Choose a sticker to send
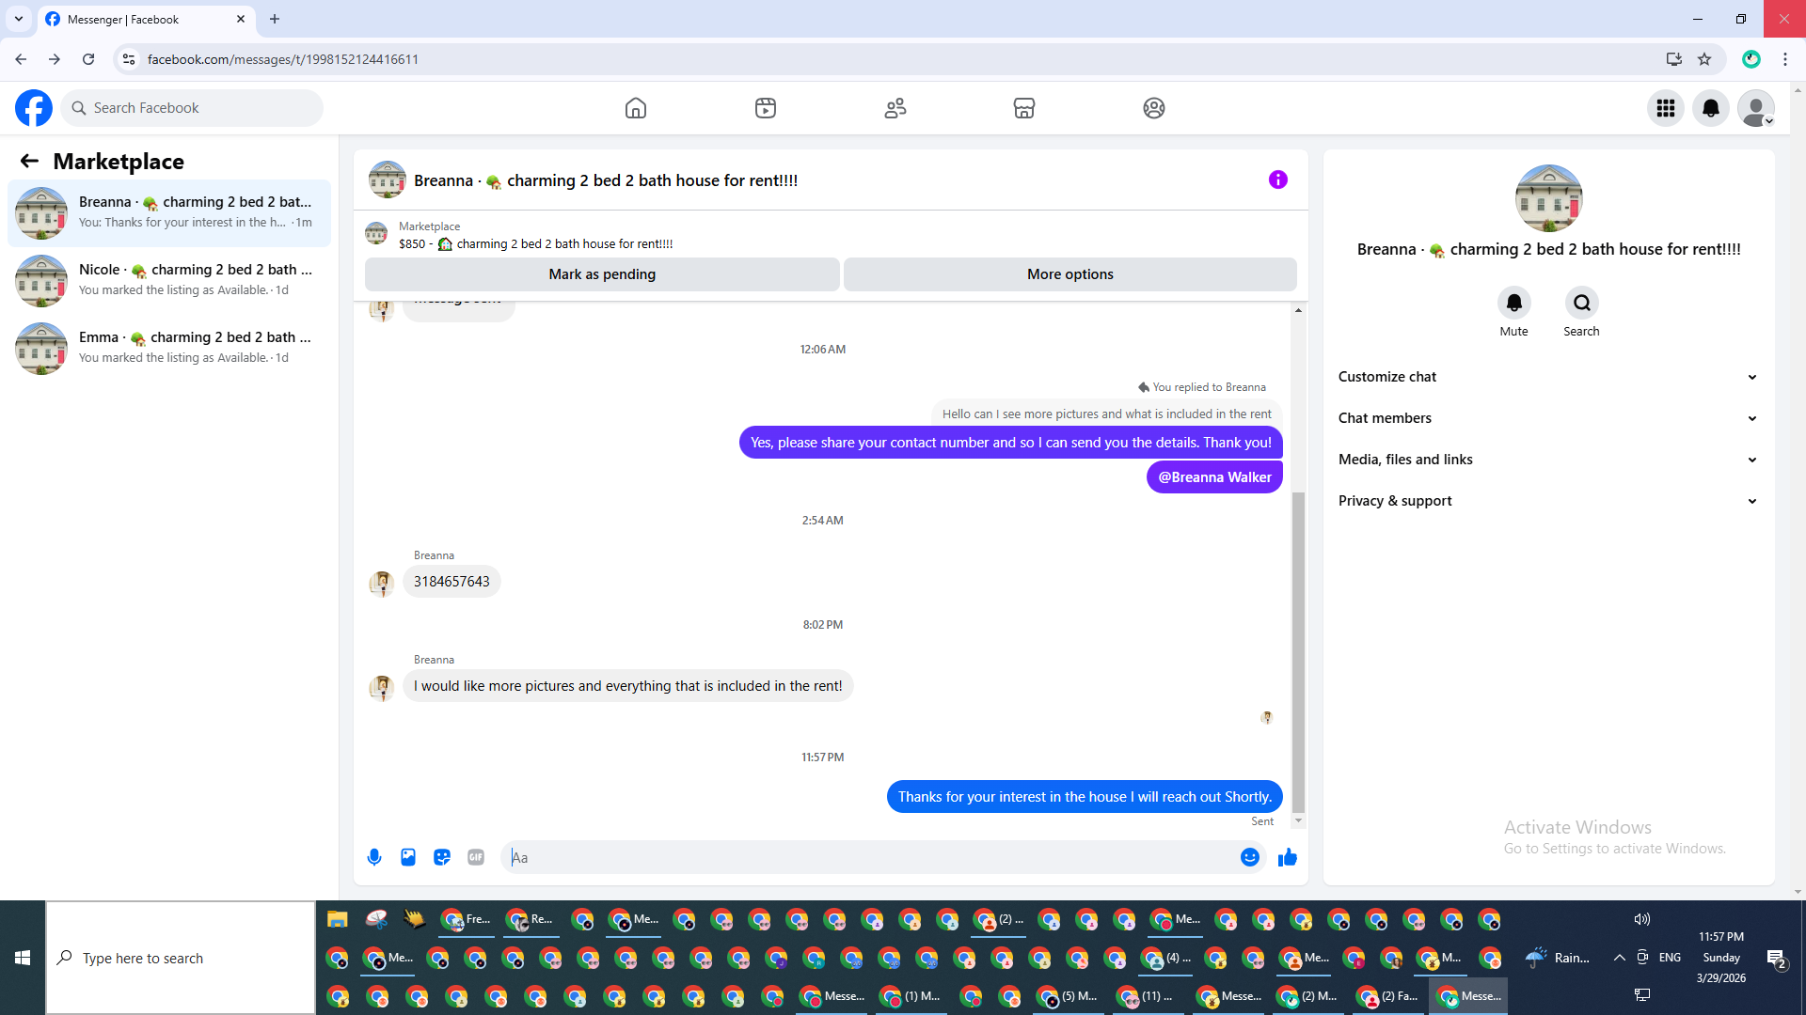This screenshot has height=1015, width=1806. [442, 857]
